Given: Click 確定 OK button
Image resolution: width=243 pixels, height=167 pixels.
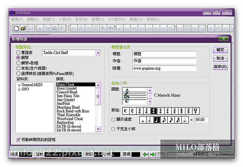Looking at the screenshot, I should pos(220,50).
